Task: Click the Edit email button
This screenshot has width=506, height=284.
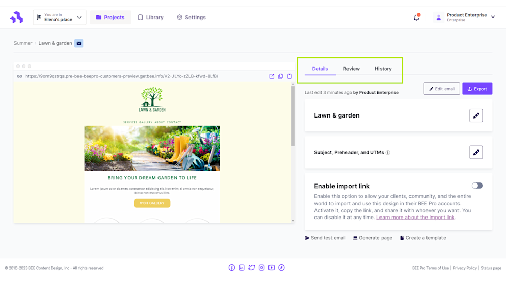Action: [441, 89]
